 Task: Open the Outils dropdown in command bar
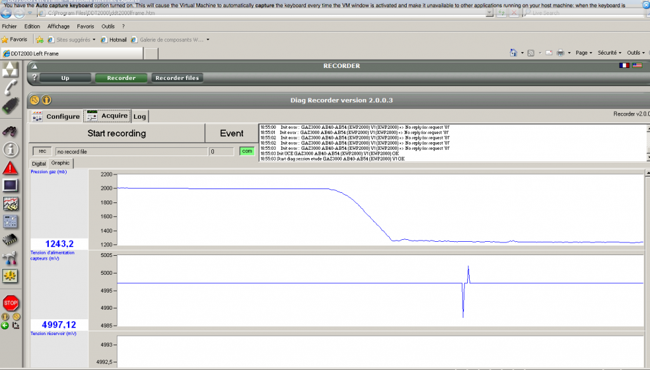click(635, 53)
